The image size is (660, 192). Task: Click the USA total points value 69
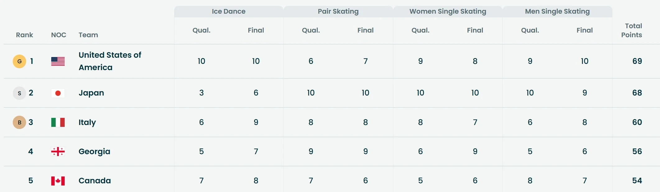(x=637, y=61)
